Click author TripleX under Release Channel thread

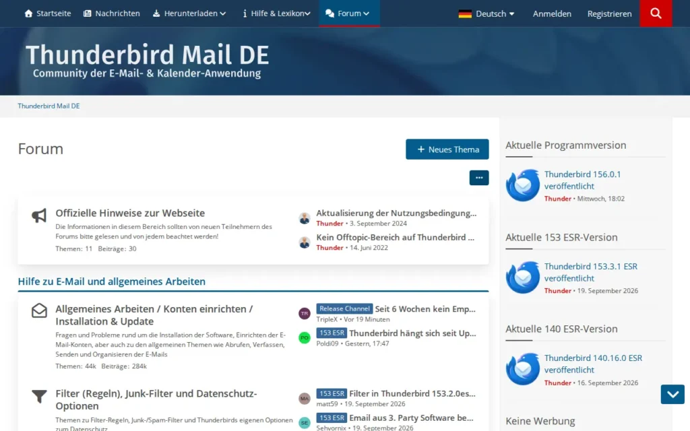(x=327, y=319)
